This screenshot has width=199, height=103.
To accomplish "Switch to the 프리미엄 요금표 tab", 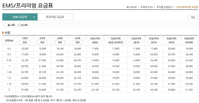I will tap(55, 17).
